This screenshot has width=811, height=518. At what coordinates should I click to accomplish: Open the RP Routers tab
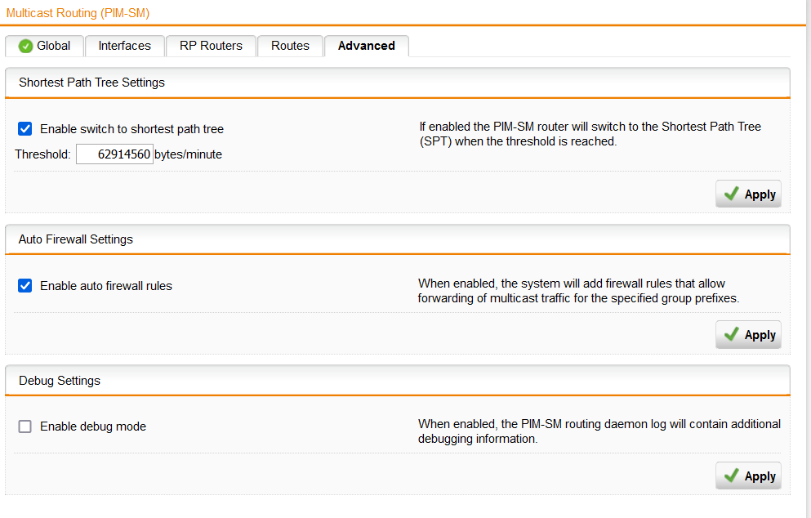click(x=211, y=46)
